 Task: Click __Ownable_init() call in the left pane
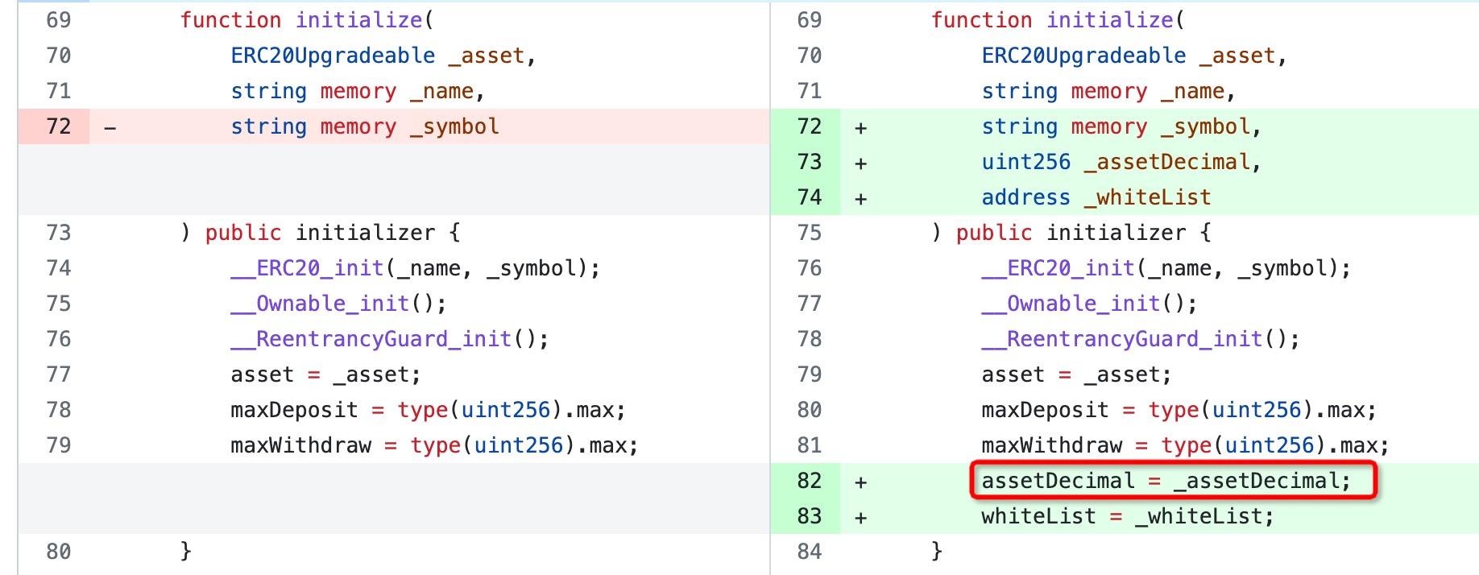(x=338, y=304)
